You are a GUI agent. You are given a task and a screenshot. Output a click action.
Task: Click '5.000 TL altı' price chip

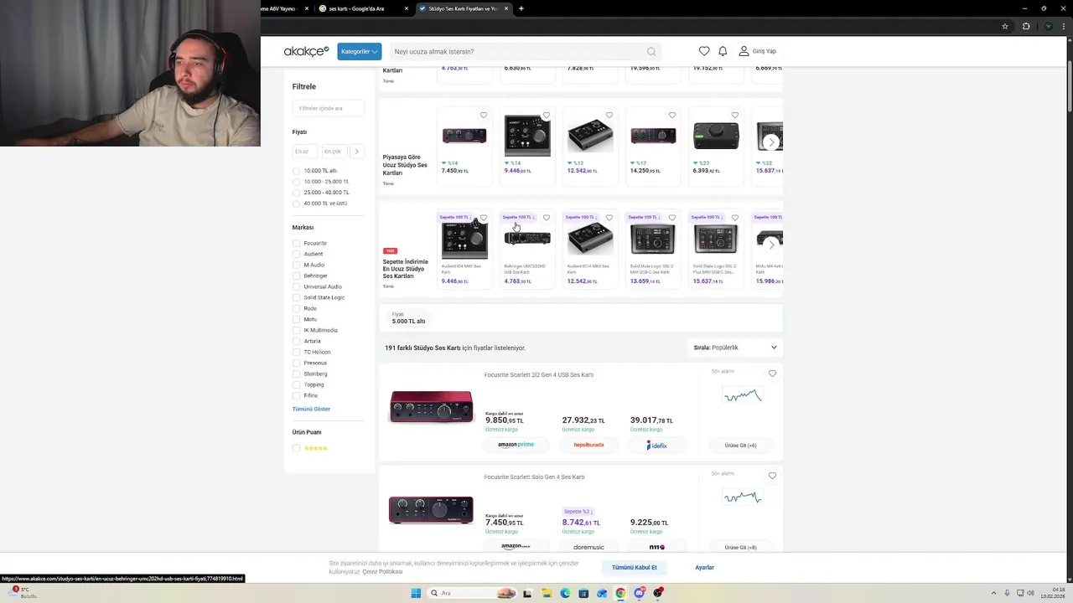pos(408,318)
